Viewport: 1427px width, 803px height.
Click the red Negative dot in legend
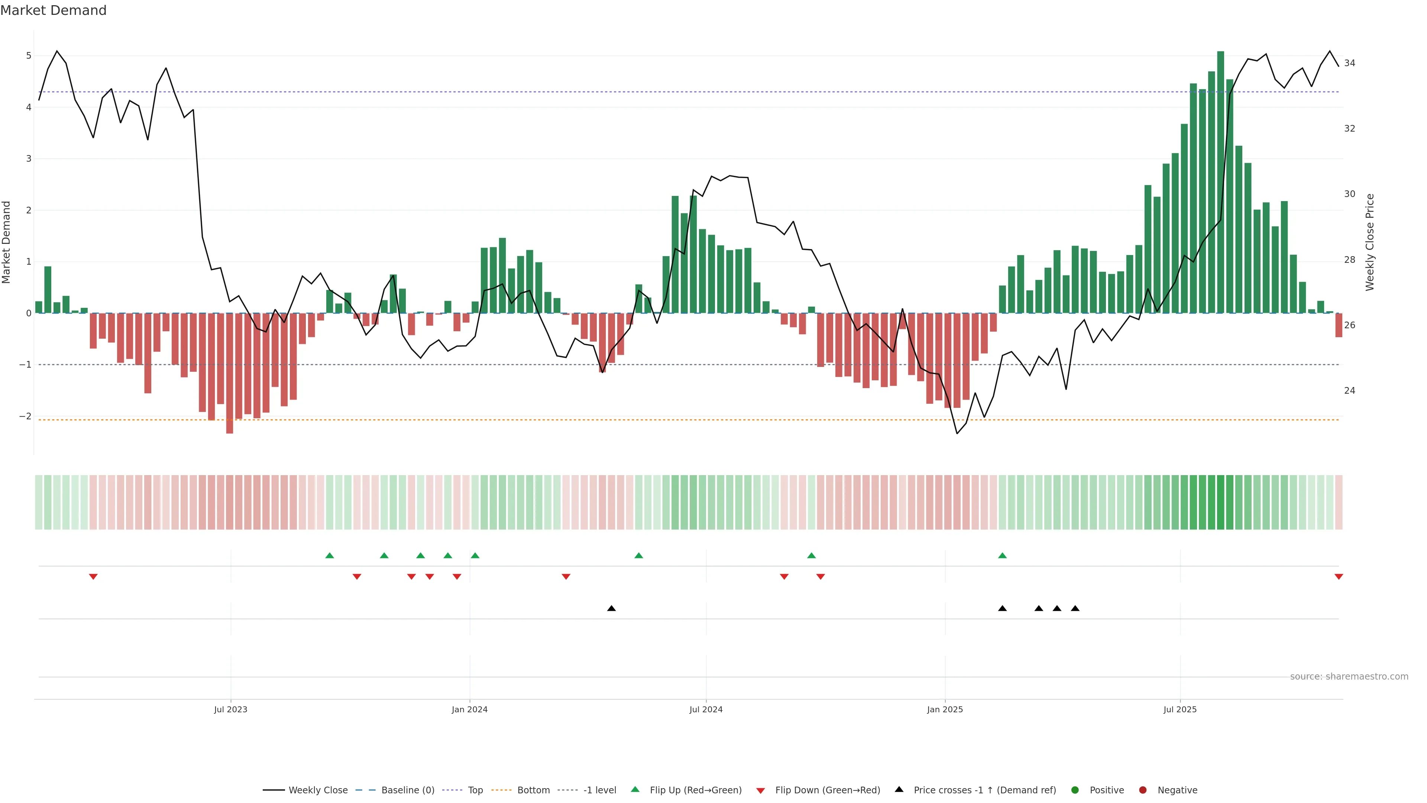1143,790
